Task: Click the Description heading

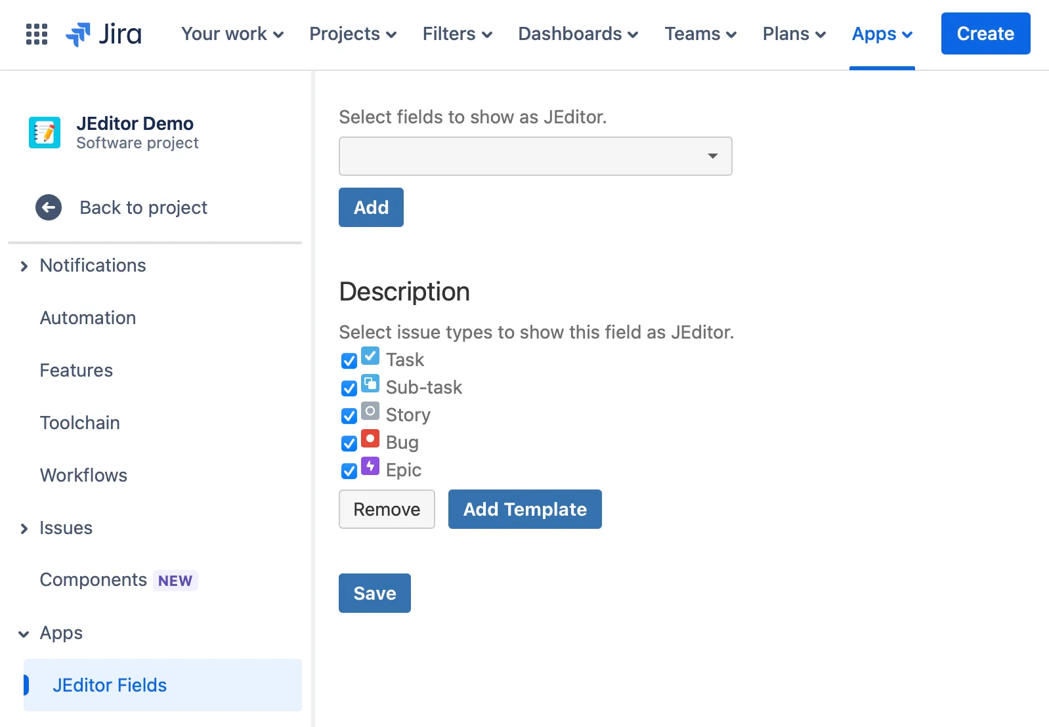Action: click(404, 292)
